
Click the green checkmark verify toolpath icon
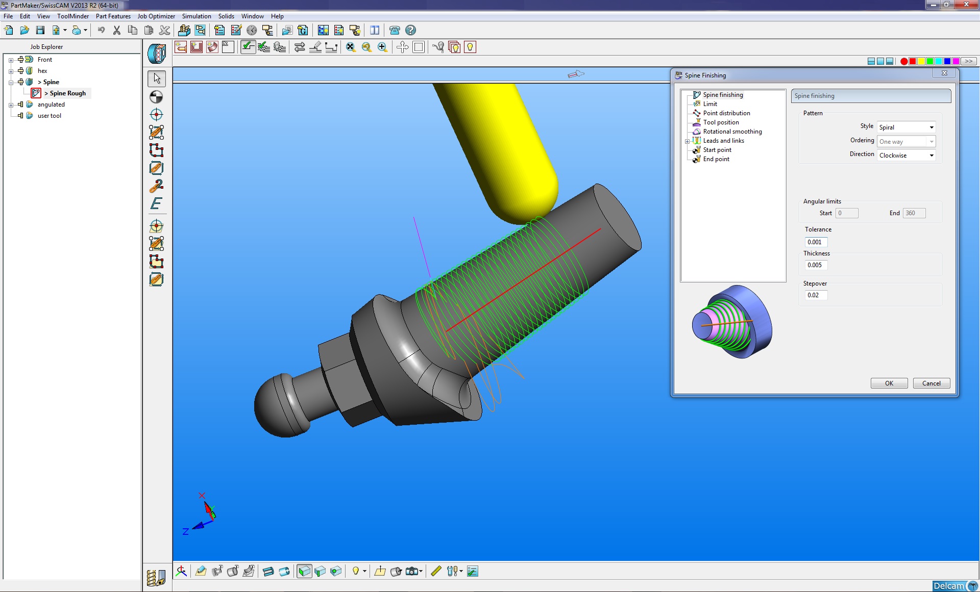click(x=248, y=47)
